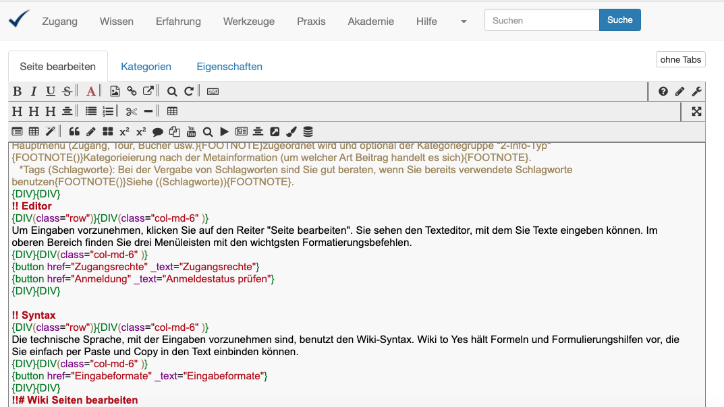The image size is (724, 407).
Task: Toggle the bulleted list formatting
Action: tap(91, 111)
